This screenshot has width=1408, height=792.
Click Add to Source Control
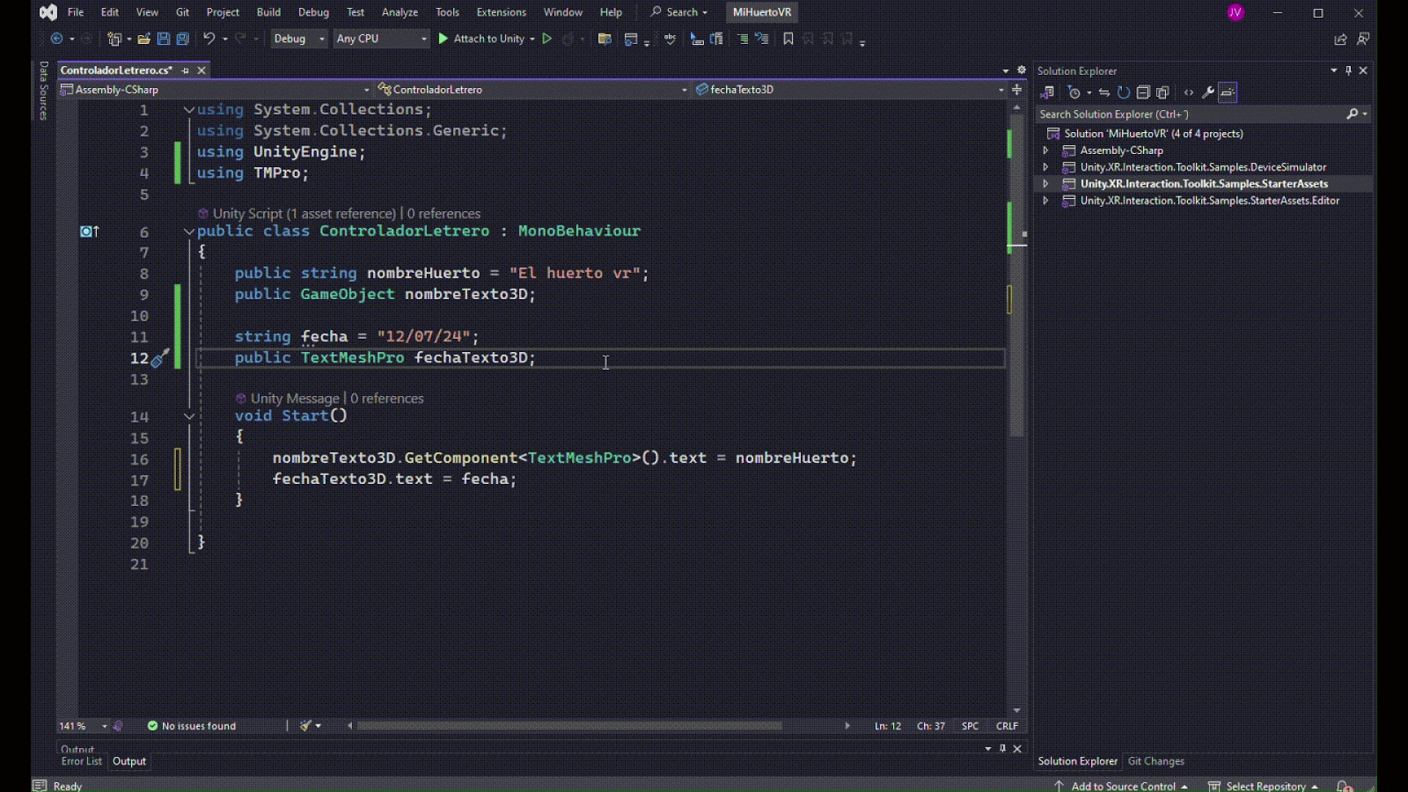[1123, 786]
